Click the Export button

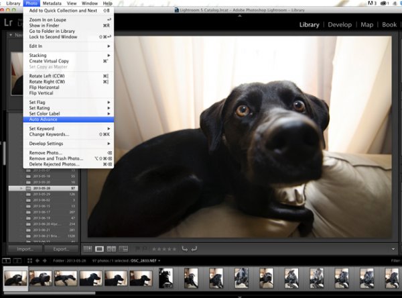[61, 249]
